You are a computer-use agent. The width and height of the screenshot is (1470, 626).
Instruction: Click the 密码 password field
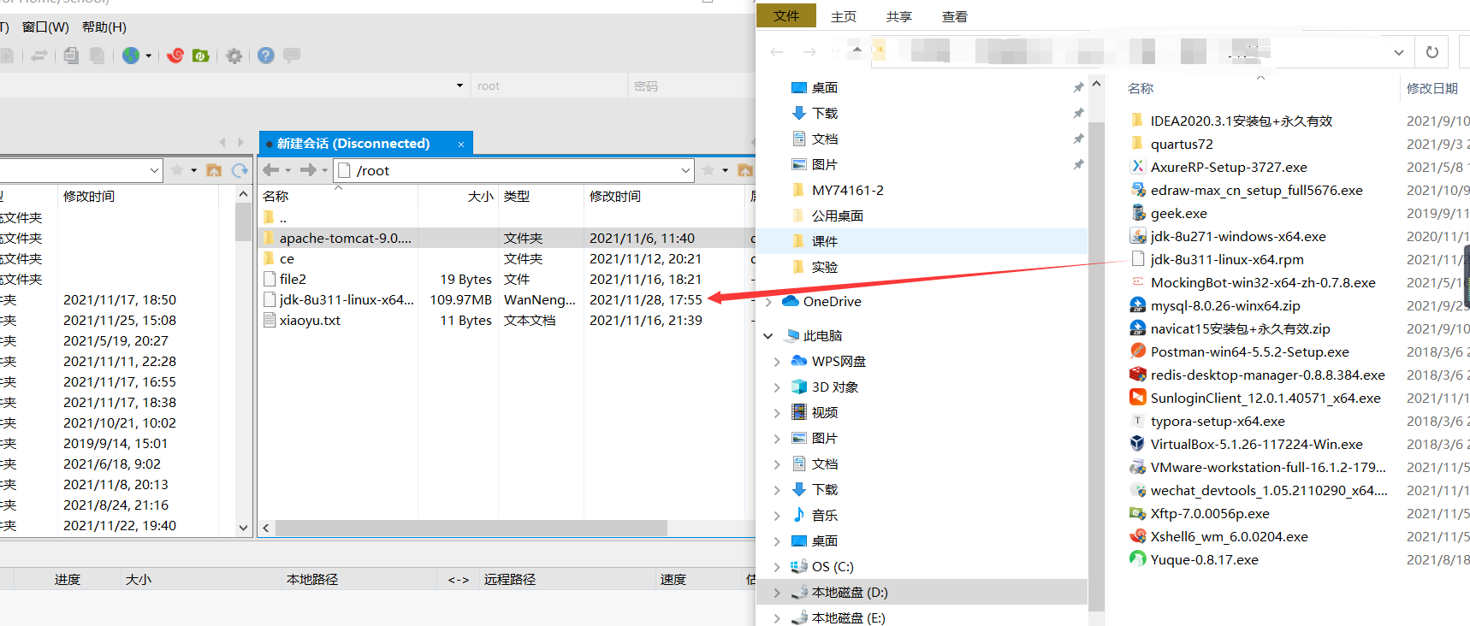pos(691,86)
